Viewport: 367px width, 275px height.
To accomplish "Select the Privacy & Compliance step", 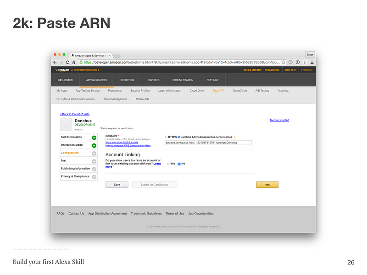I will pos(78,176).
